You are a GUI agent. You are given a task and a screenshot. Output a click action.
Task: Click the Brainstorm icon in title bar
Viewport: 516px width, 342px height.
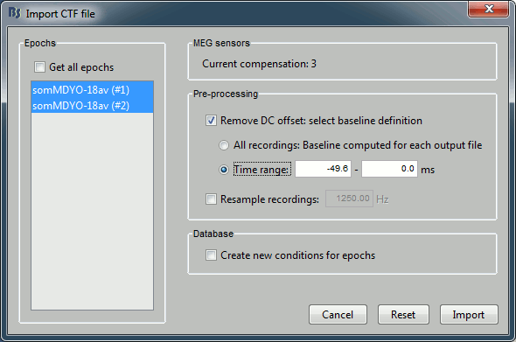click(15, 13)
